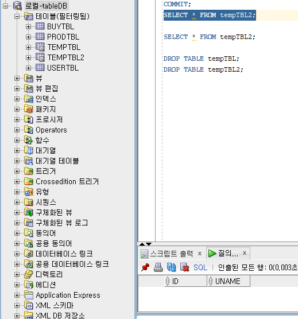Click the 시퀀스 sequence folder icon
The width and height of the screenshot is (298, 319).
click(x=29, y=202)
